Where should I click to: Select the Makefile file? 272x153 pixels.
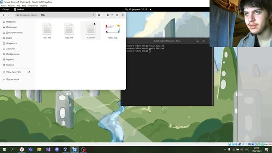[91, 31]
